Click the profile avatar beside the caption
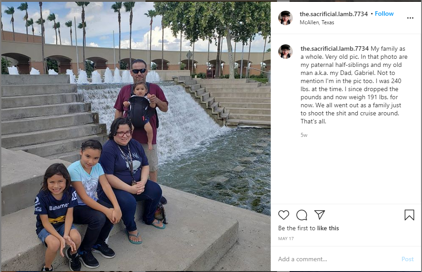422x272 pixels. pos(285,51)
